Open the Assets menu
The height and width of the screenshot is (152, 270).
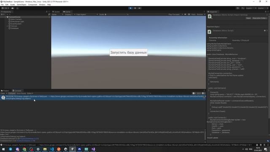12,5
